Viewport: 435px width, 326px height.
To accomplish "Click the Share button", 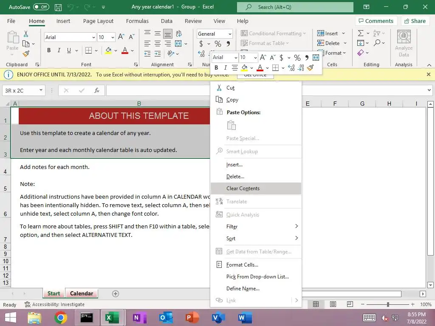I will pos(415,21).
